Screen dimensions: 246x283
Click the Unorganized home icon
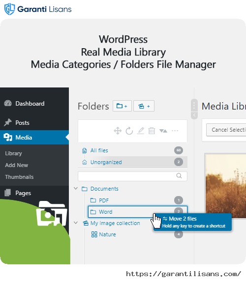coord(85,162)
